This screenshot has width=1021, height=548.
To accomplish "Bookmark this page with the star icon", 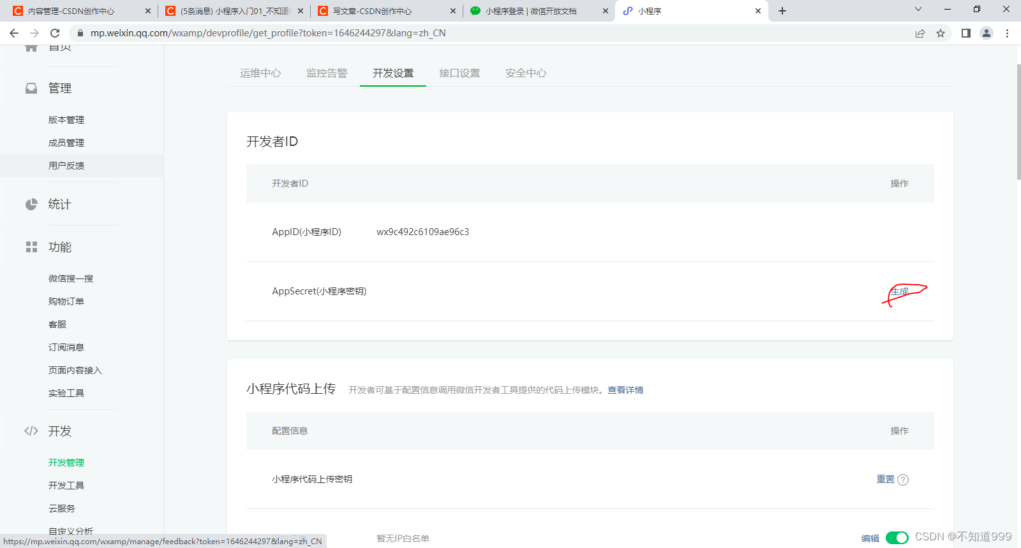I will [941, 33].
